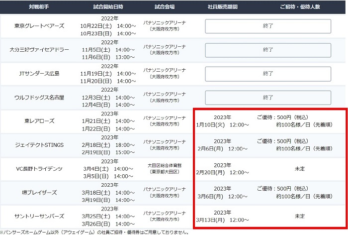Click the JTサンダーズ広島 opponent cell
348x235 pixels.
point(39,74)
